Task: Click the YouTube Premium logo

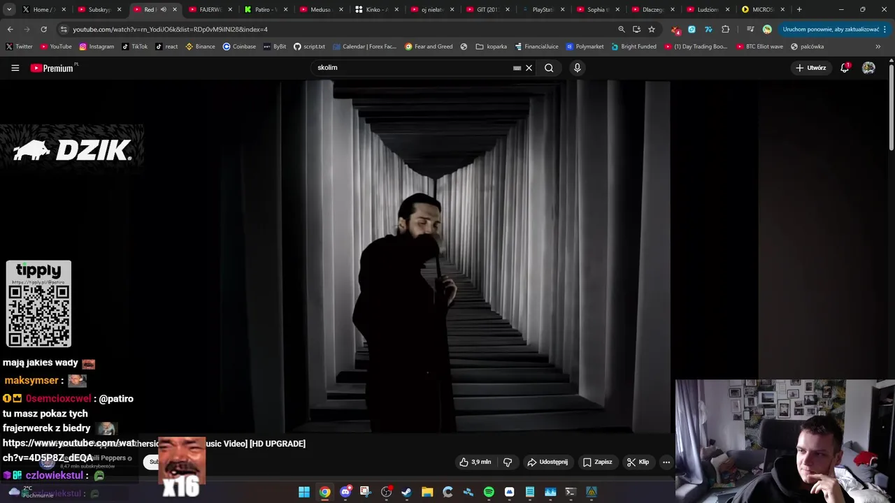Action: click(53, 68)
